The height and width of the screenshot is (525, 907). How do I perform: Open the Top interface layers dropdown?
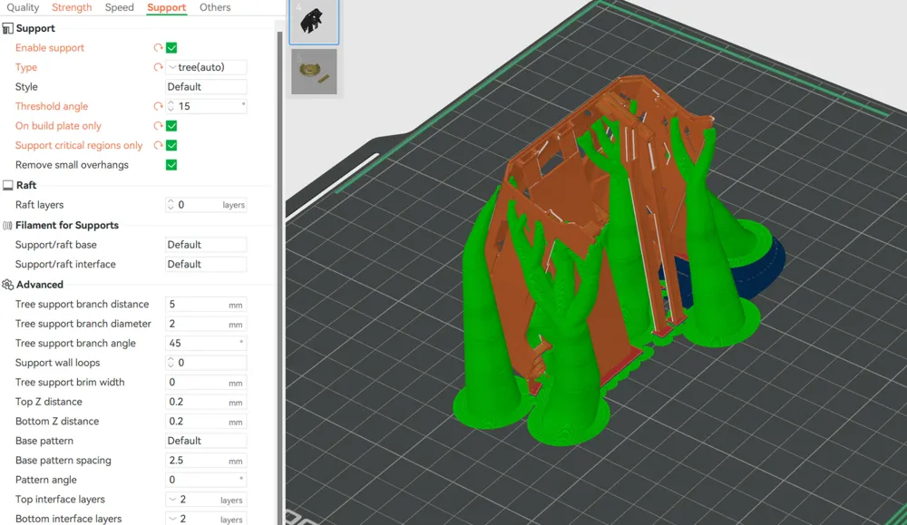coord(206,500)
